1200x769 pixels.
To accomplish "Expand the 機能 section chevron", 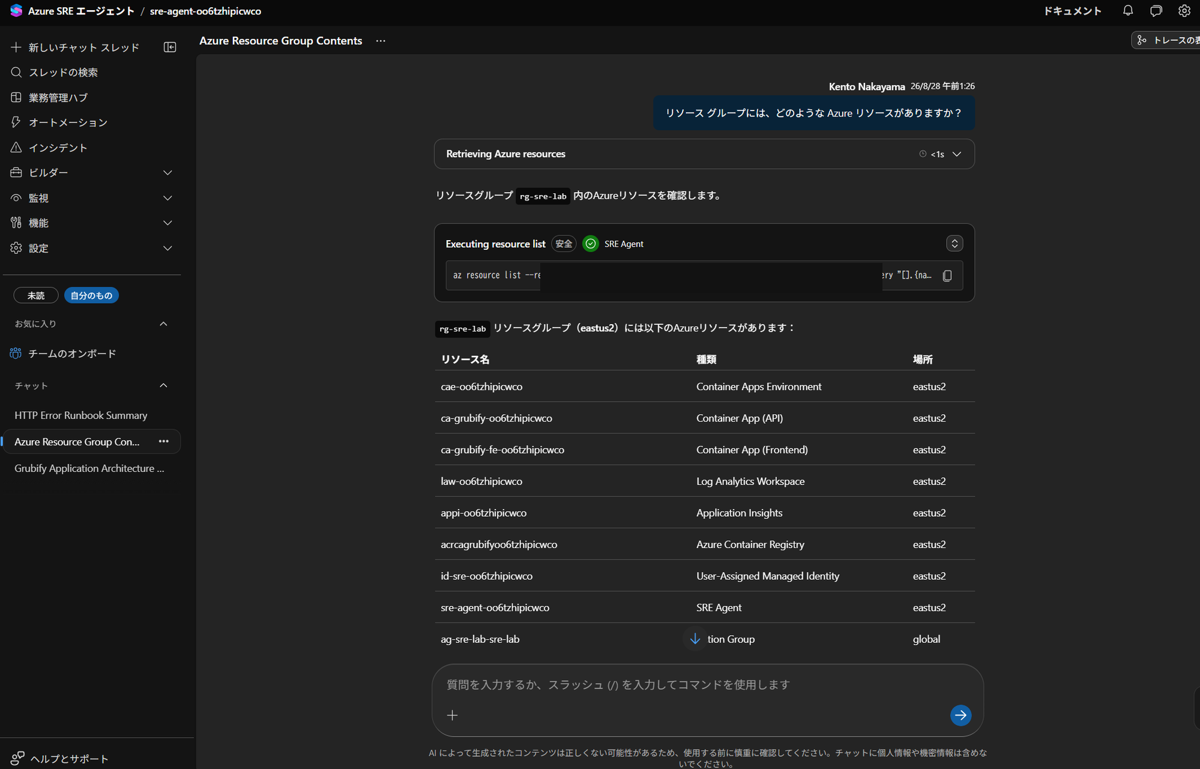I will click(167, 223).
